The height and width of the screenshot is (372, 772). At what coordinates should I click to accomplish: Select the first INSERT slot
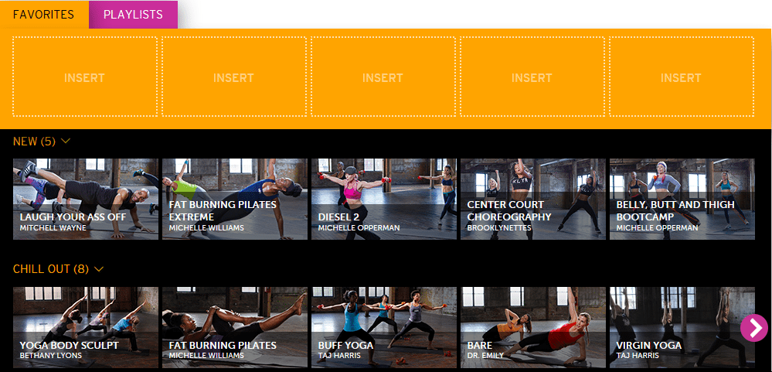(x=85, y=77)
